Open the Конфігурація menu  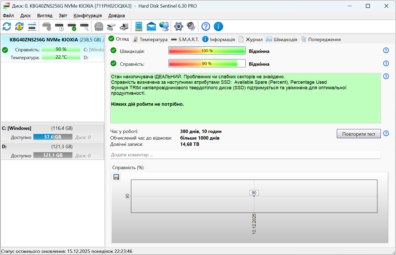pos(87,16)
